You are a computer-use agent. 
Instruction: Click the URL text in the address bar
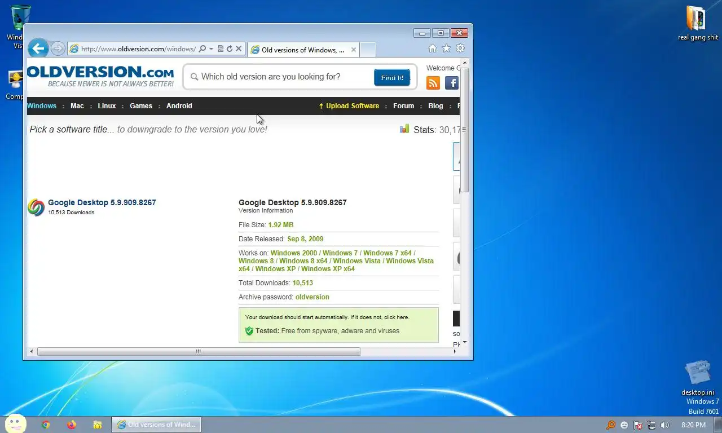click(x=138, y=49)
